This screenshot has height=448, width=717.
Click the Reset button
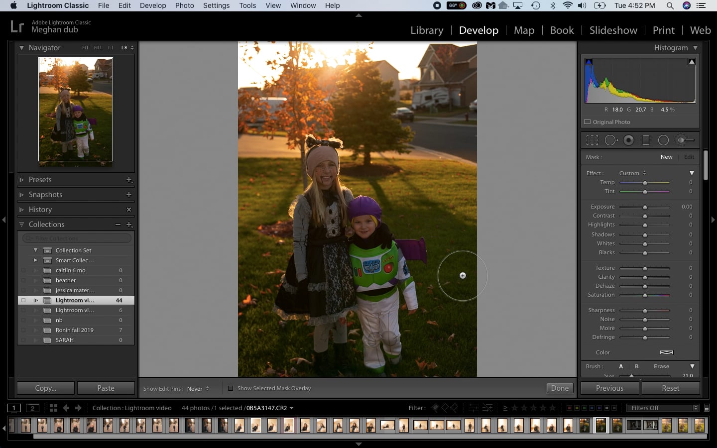pyautogui.click(x=670, y=388)
